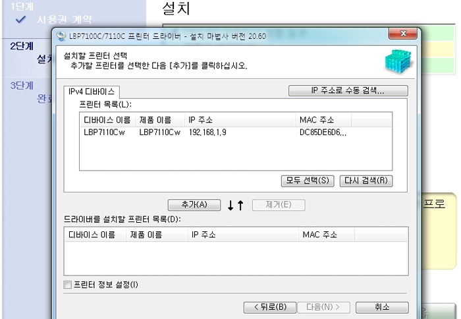Select LBP7110Cw device name in printer list
461x319 pixels.
[x=104, y=132]
